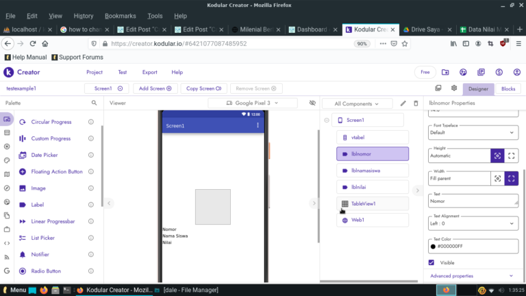The image size is (526, 296).
Task: Click the Kodular Creator logo icon
Action: (x=8, y=72)
